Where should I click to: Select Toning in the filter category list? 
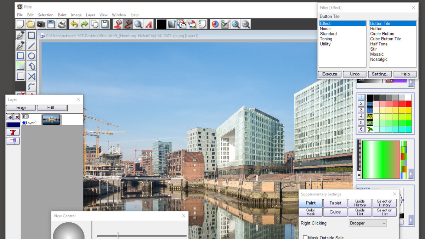[326, 39]
